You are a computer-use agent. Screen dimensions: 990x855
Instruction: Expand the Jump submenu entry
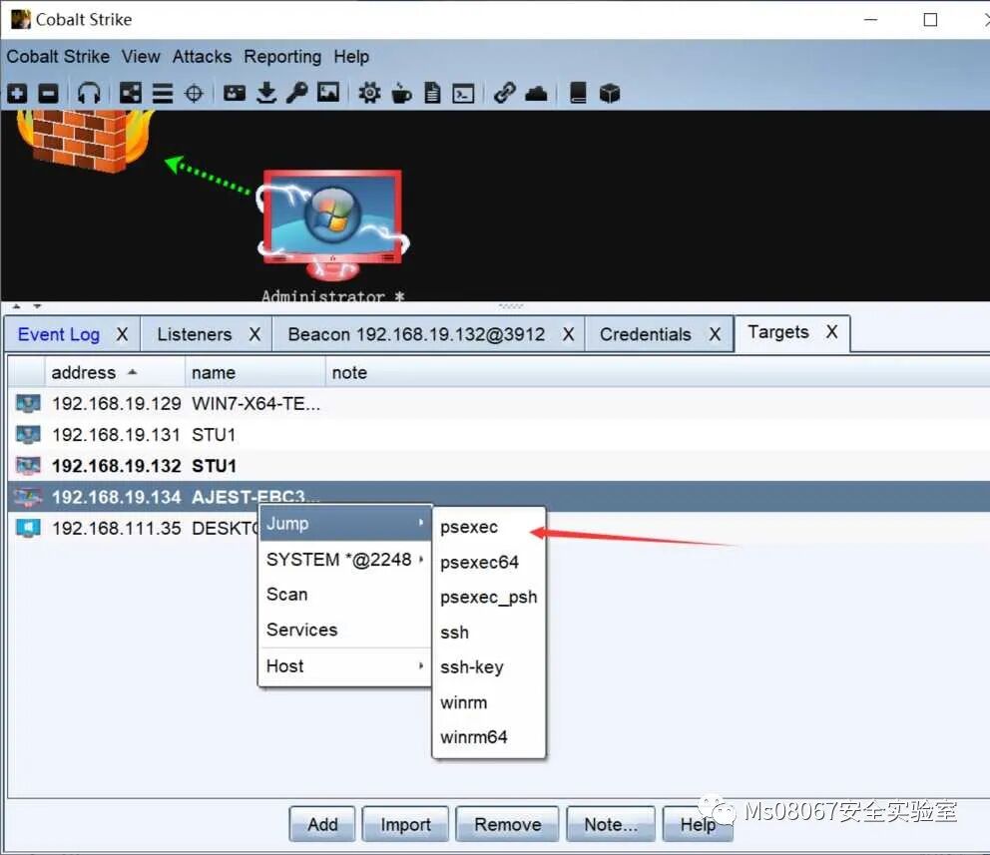345,524
